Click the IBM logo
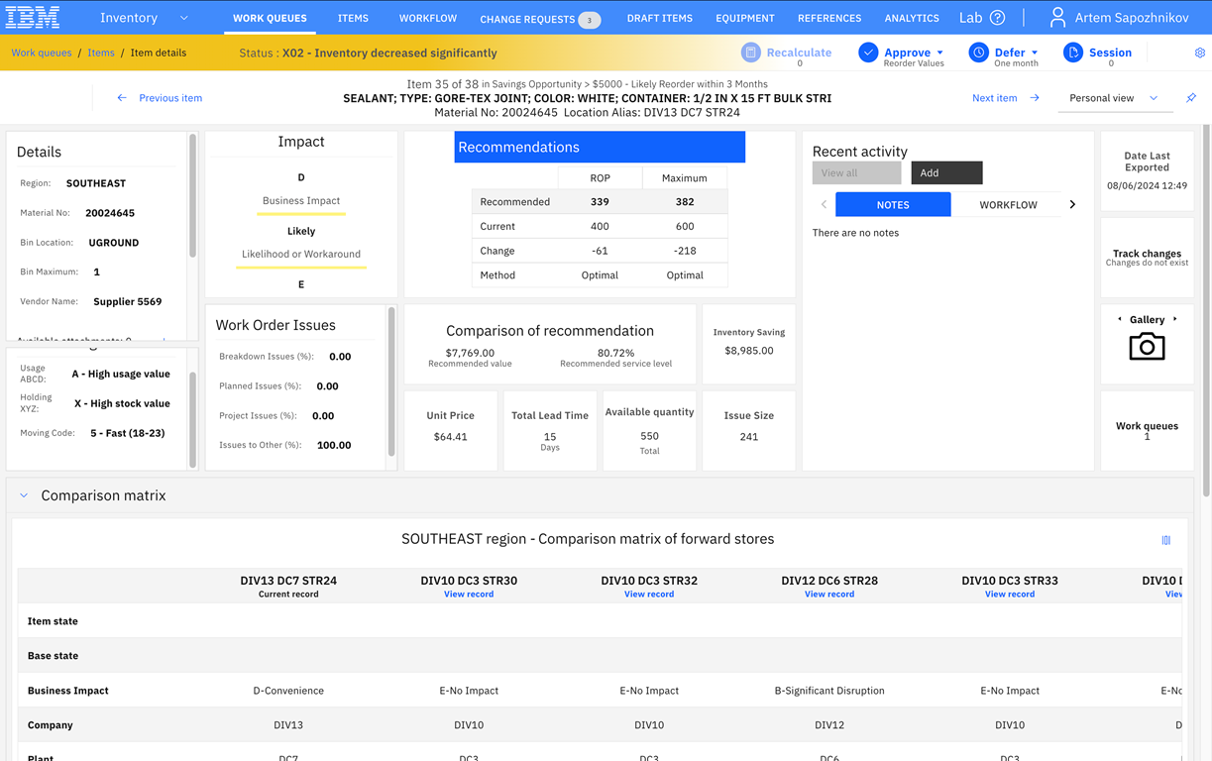The width and height of the screenshot is (1212, 761). 33,17
